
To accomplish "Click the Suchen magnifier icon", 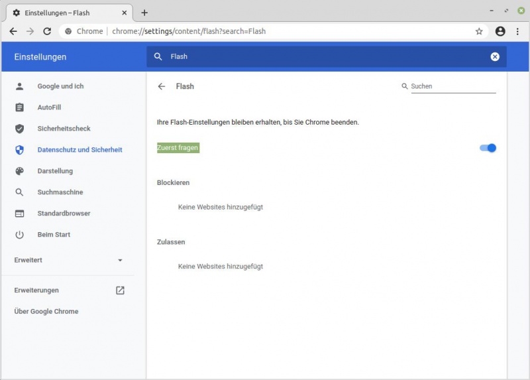I will 405,86.
